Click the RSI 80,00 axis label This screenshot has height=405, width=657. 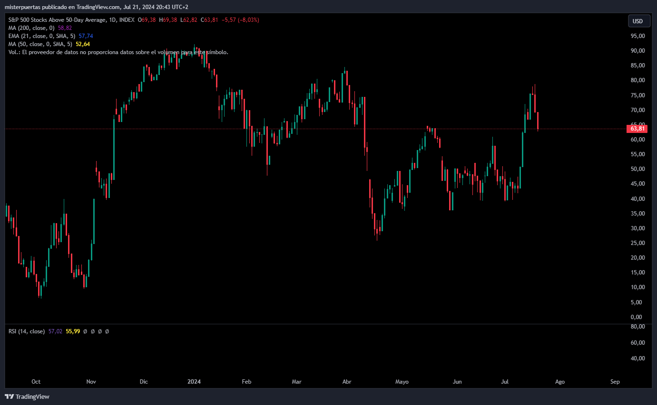click(637, 327)
